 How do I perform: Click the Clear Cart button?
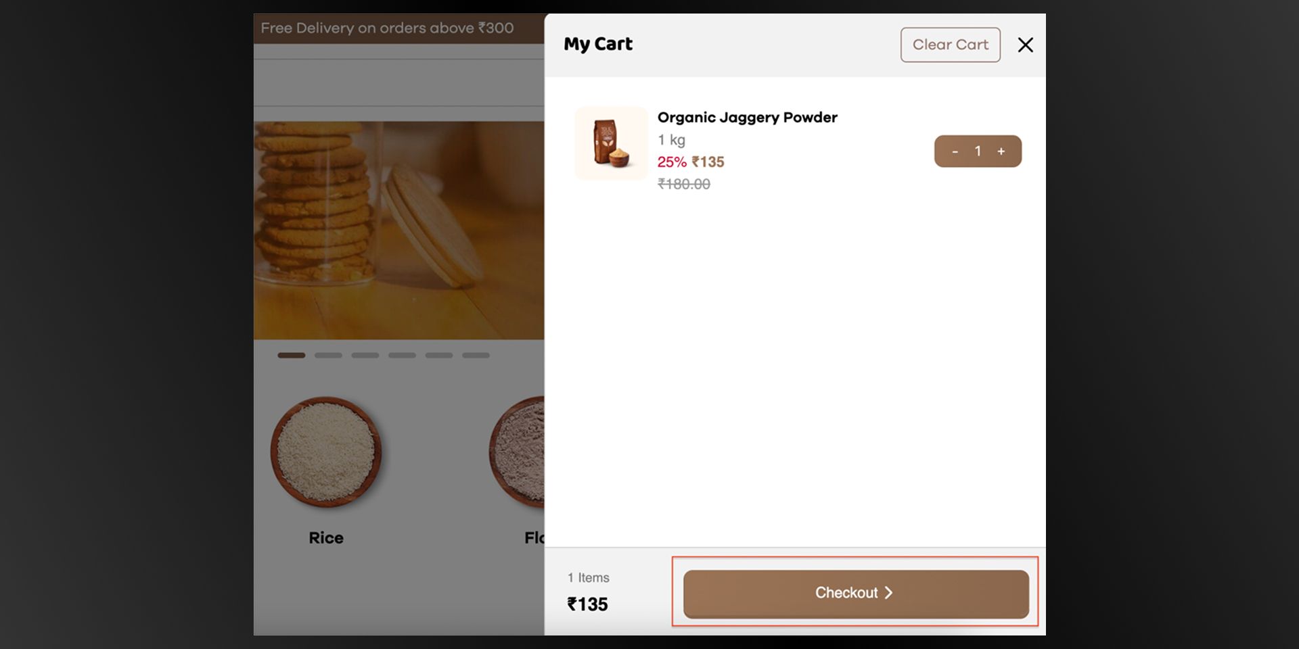pyautogui.click(x=950, y=45)
